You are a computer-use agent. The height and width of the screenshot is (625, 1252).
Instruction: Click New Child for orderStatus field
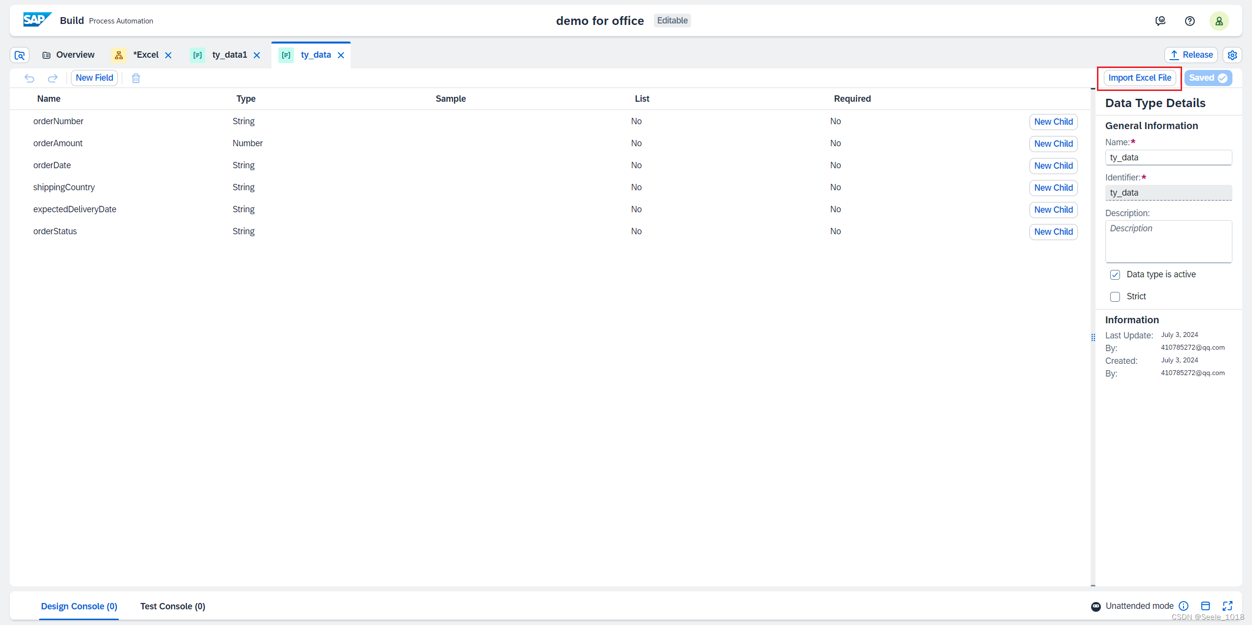pos(1053,231)
